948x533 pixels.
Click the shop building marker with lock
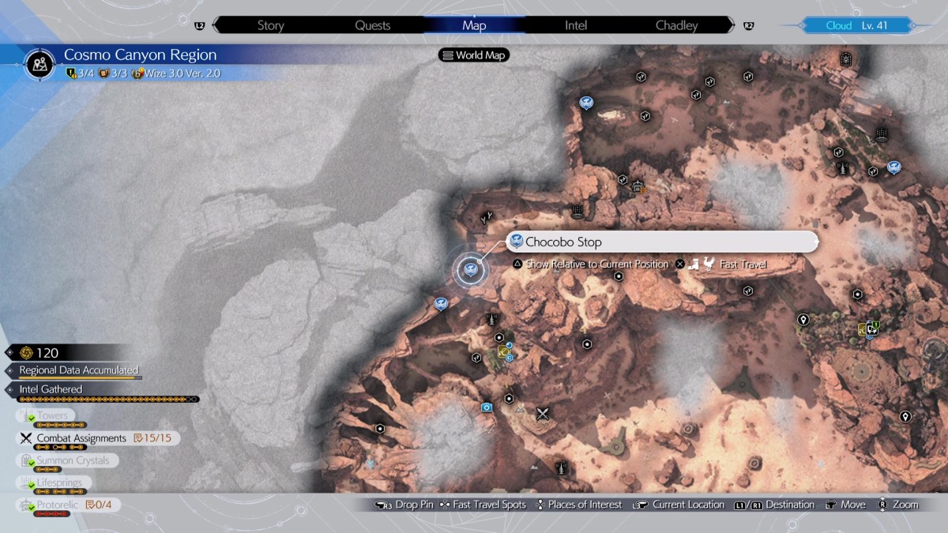[638, 186]
